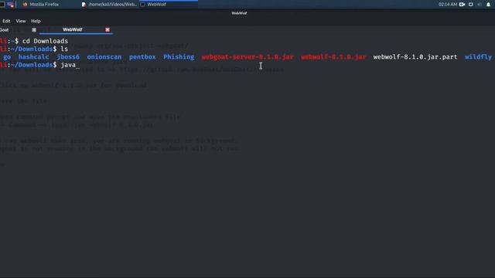Viewport: 495px width, 278px height.
Task: Click the screen recorder camera tray icon
Action: click(463, 5)
